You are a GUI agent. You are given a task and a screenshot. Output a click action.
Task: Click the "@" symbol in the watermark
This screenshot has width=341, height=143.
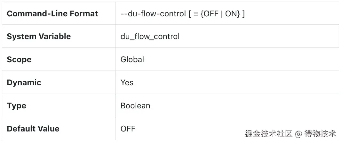tap(298, 133)
